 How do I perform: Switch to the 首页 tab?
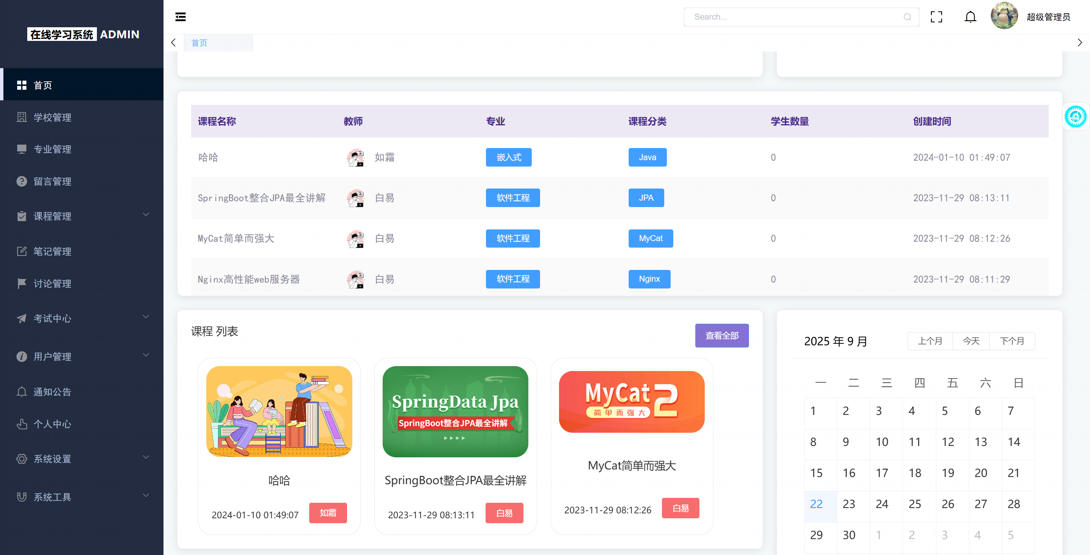pyautogui.click(x=199, y=43)
